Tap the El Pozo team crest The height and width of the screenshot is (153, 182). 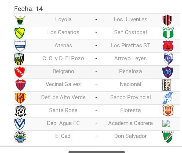click(x=19, y=59)
